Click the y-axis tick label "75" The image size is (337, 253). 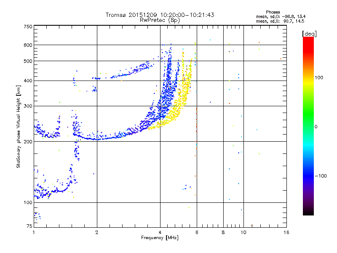(29, 226)
